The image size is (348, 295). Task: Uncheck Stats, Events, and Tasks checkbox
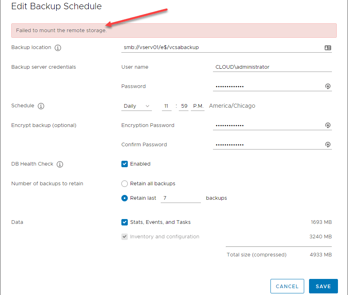(125, 222)
